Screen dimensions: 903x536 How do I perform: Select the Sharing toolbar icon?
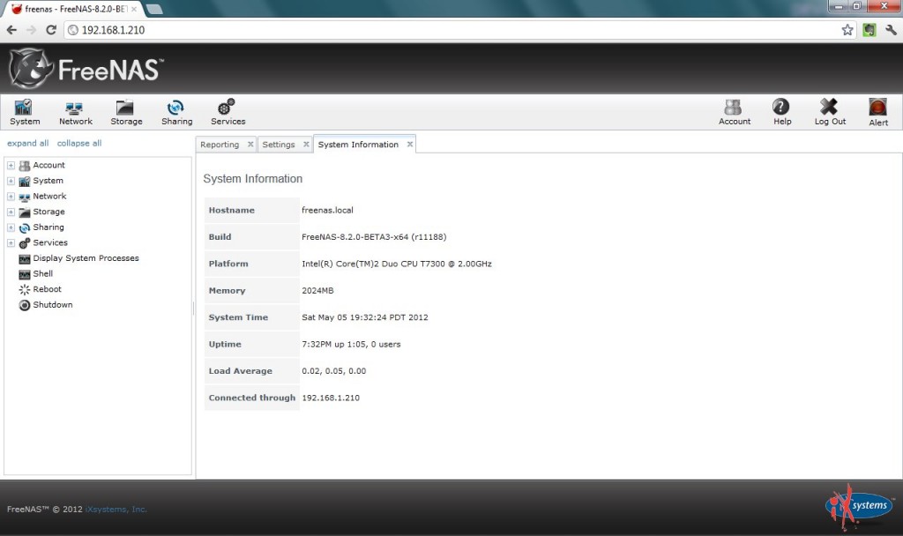pos(176,110)
